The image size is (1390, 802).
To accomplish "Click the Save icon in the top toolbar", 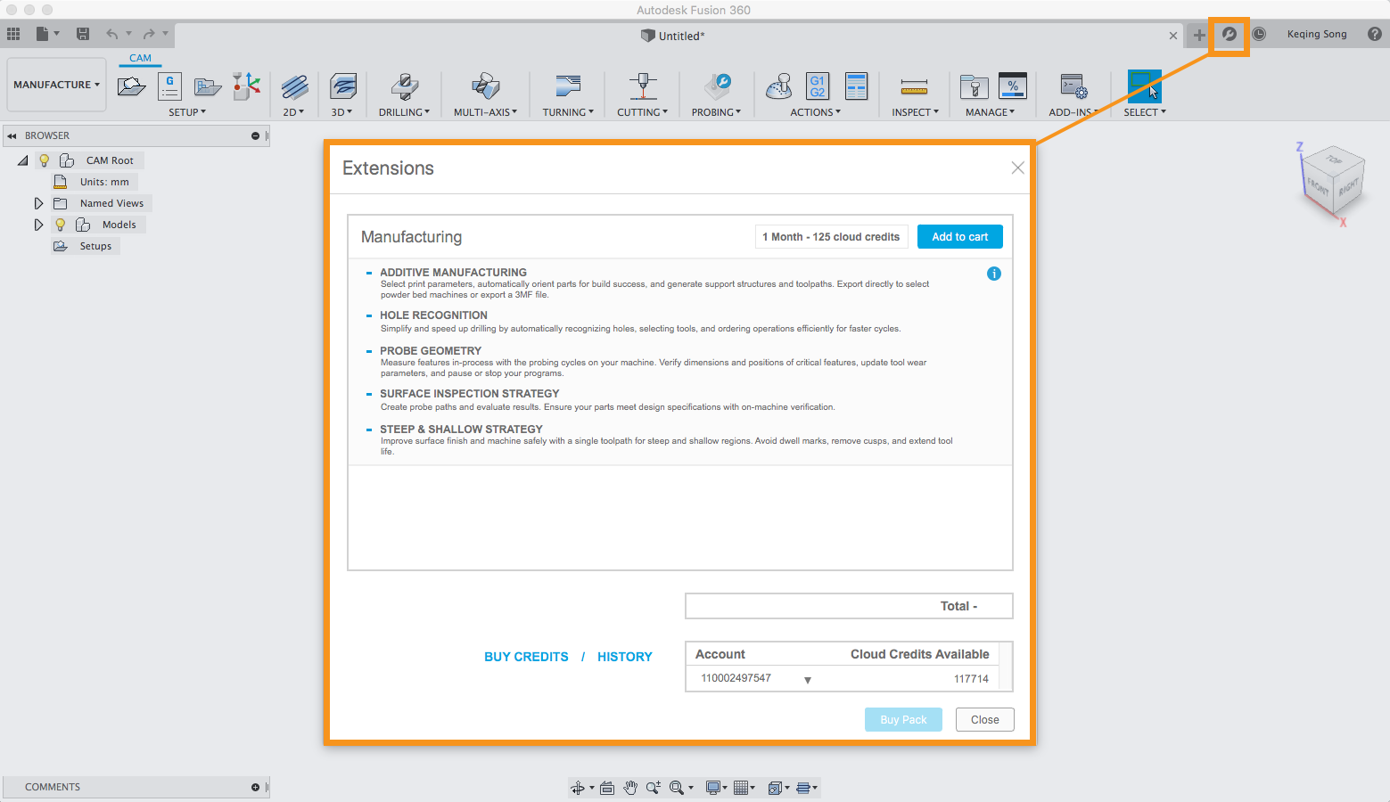I will pos(83,34).
